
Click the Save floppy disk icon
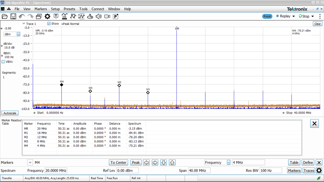(x=13, y=16)
